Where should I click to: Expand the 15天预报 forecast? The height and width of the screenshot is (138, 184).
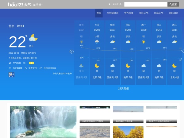point(123,88)
